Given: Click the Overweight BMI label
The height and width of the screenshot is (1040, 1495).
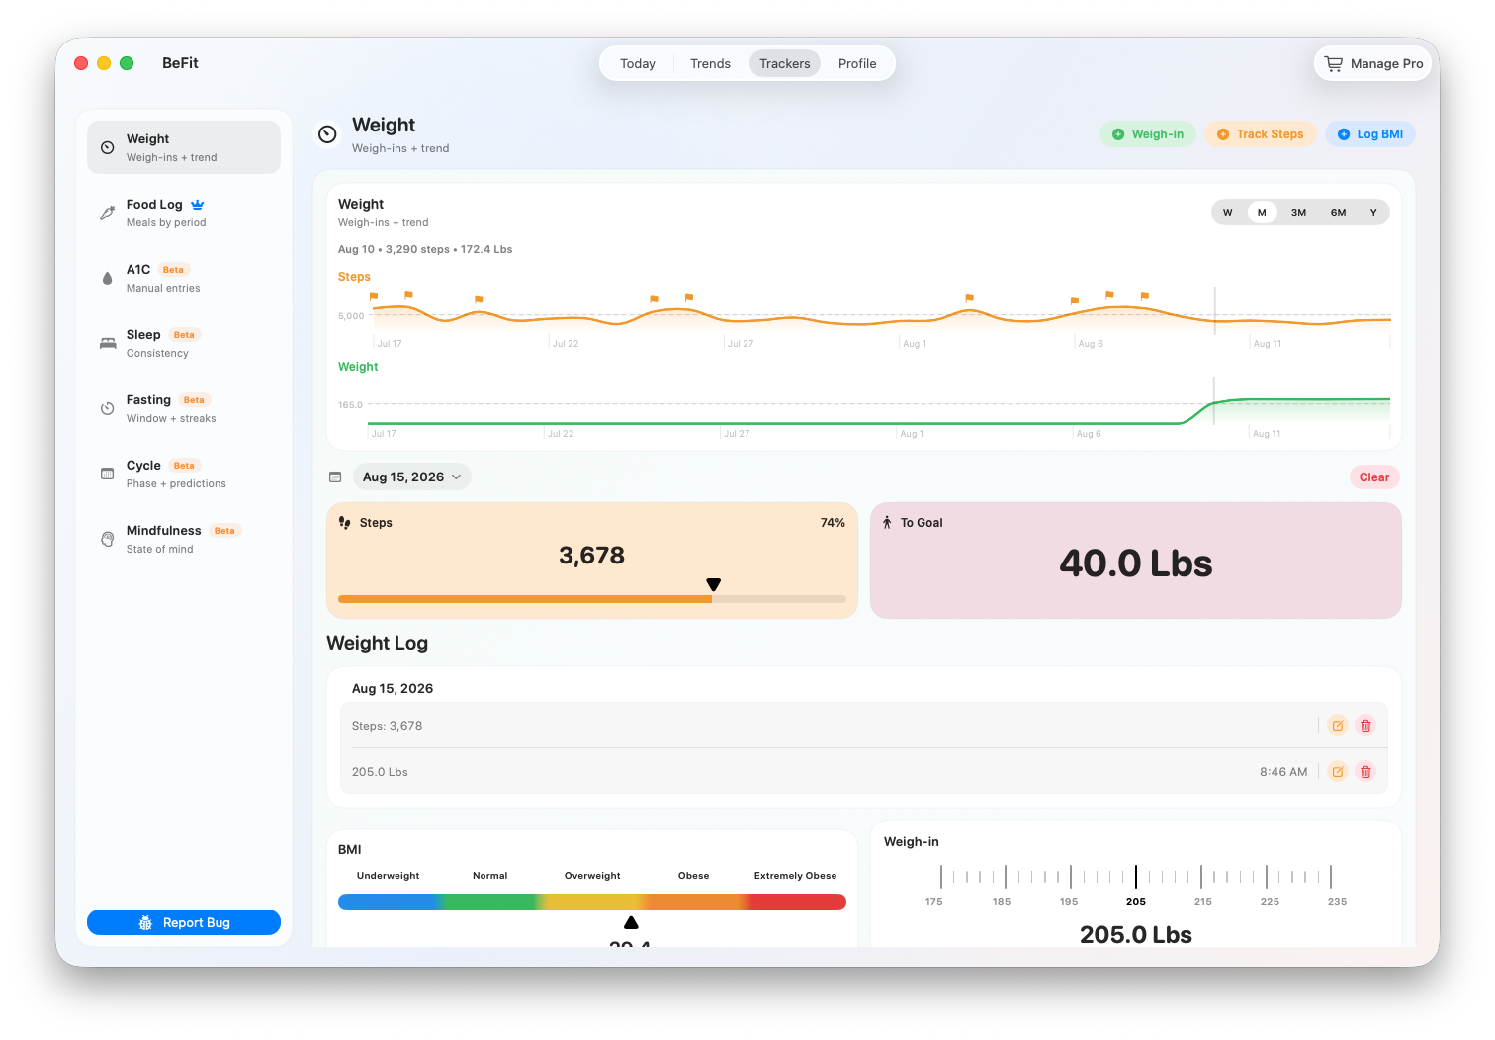Looking at the screenshot, I should [592, 876].
